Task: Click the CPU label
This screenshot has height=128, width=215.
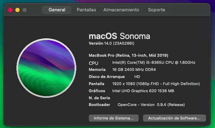Action: [x=93, y=63]
